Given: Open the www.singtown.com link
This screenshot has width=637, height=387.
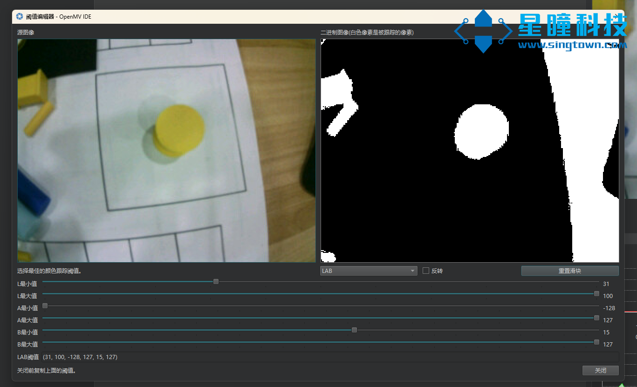Looking at the screenshot, I should pyautogui.click(x=572, y=45).
